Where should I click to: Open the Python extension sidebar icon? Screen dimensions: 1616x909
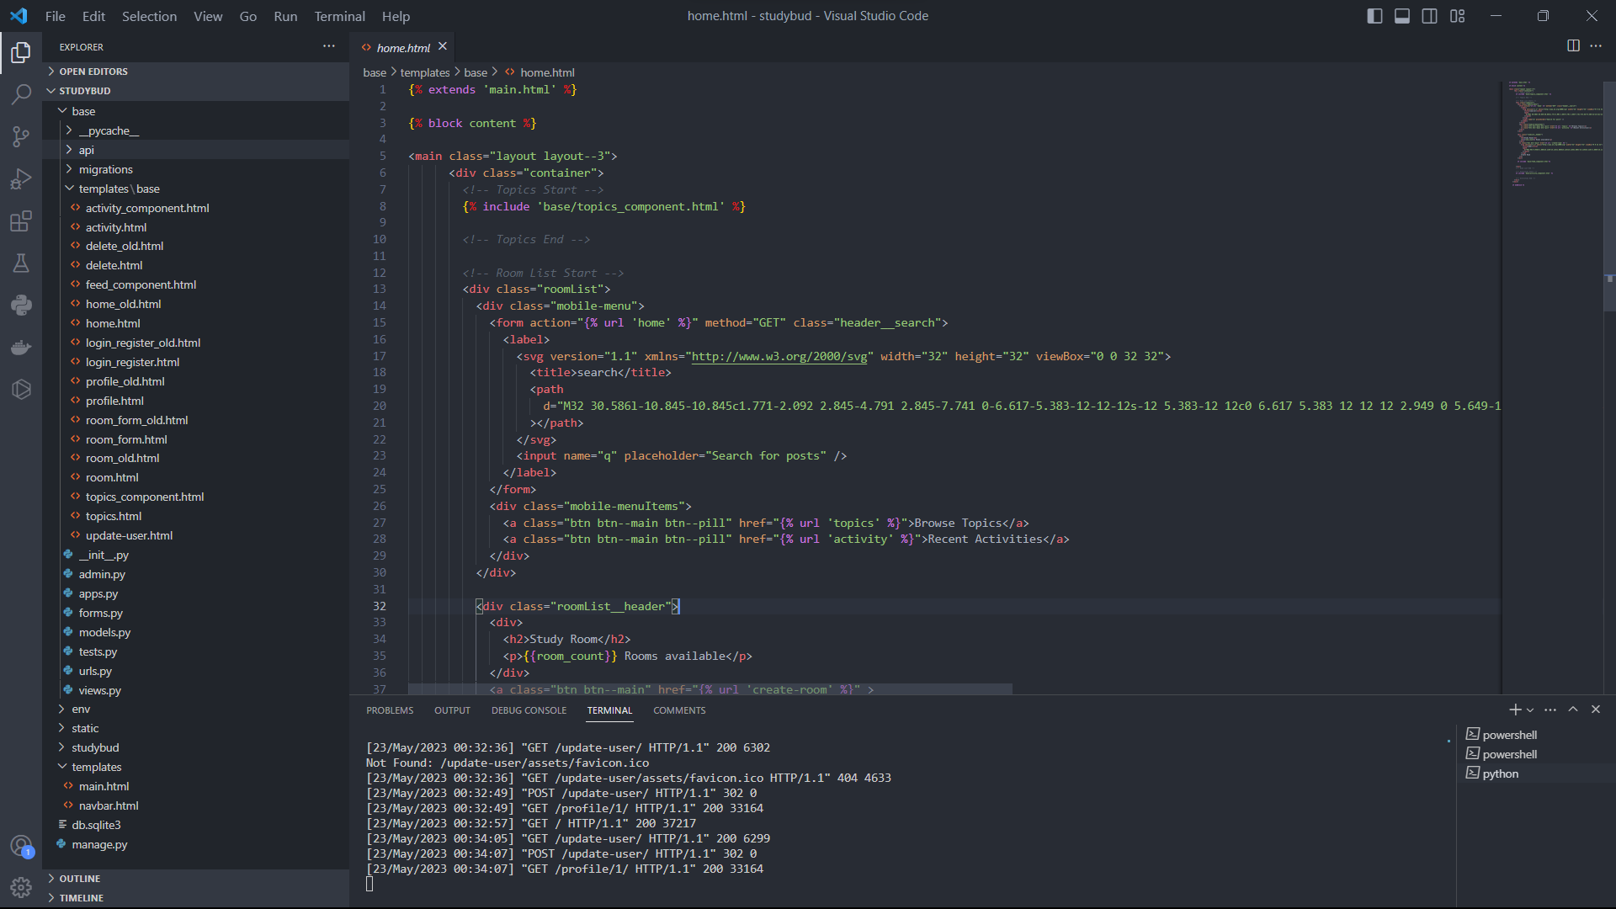tap(20, 305)
